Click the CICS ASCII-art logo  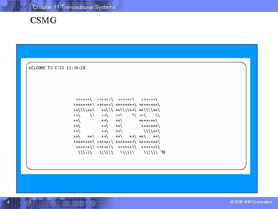[117, 126]
